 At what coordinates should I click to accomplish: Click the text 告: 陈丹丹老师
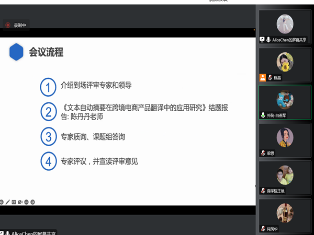pyautogui.click(x=82, y=116)
